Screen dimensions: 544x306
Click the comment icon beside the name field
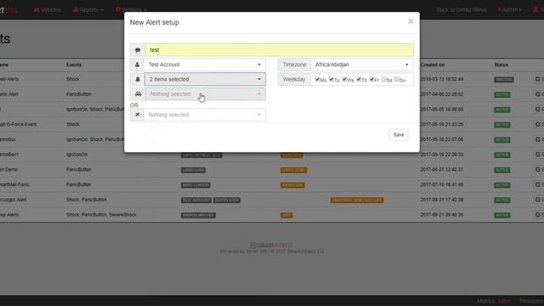pos(138,50)
